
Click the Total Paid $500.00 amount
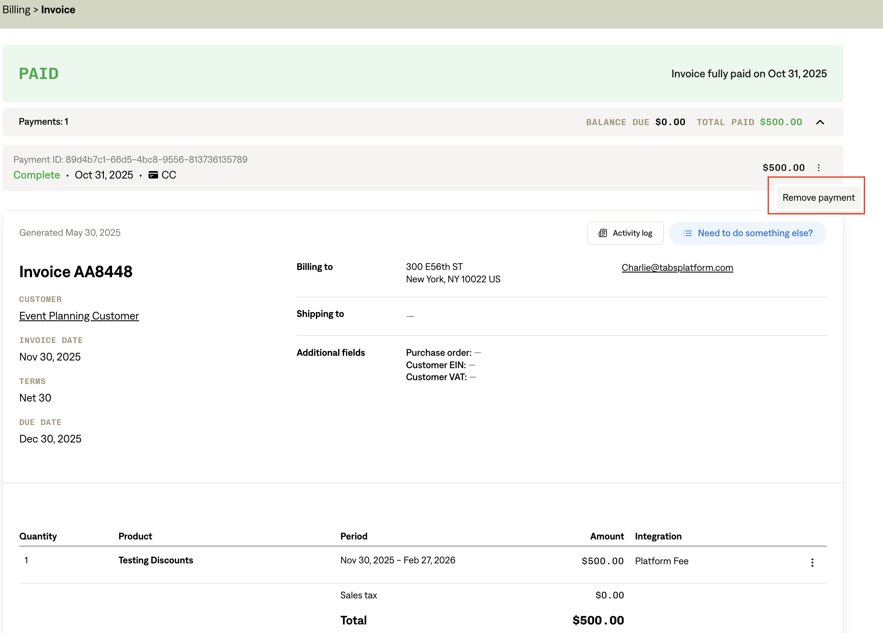(x=780, y=122)
